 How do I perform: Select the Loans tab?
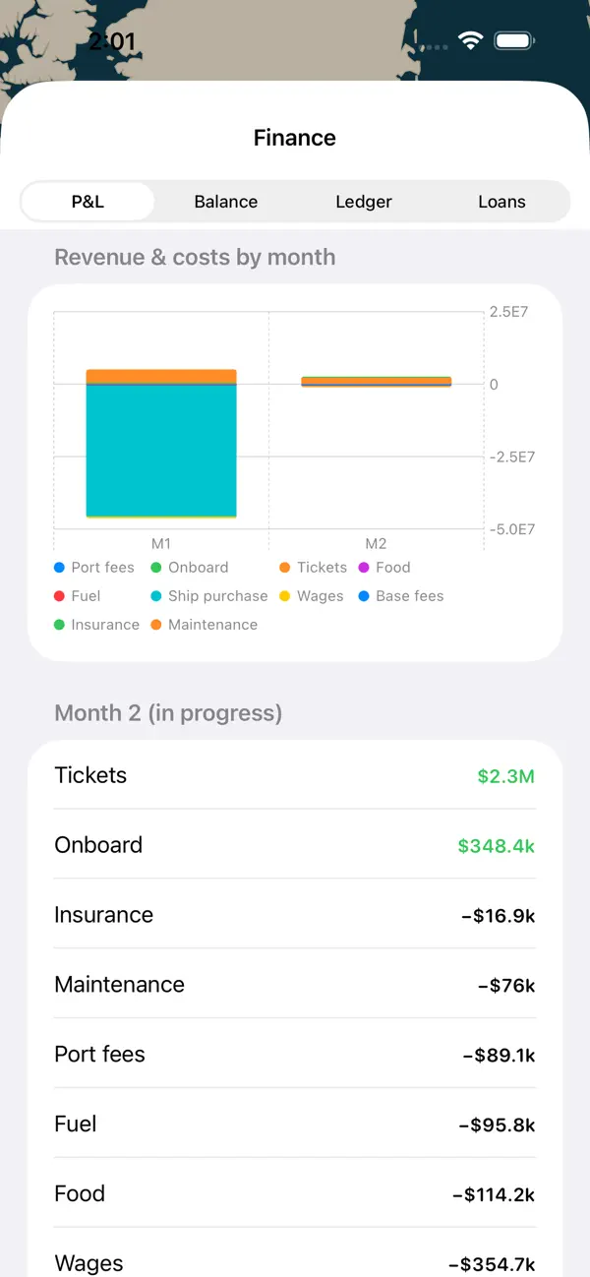(x=501, y=202)
